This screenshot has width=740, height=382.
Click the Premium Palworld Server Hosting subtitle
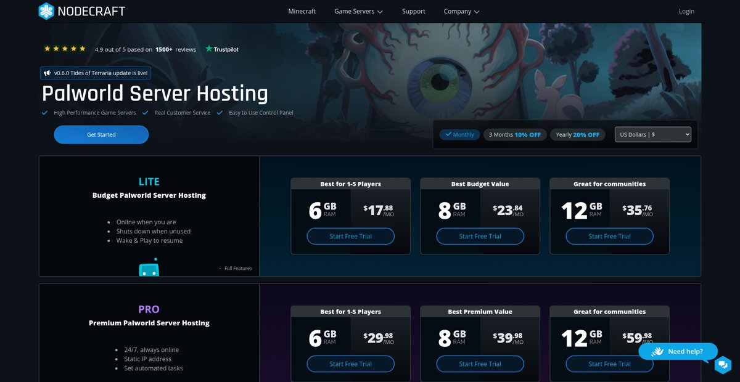149,323
